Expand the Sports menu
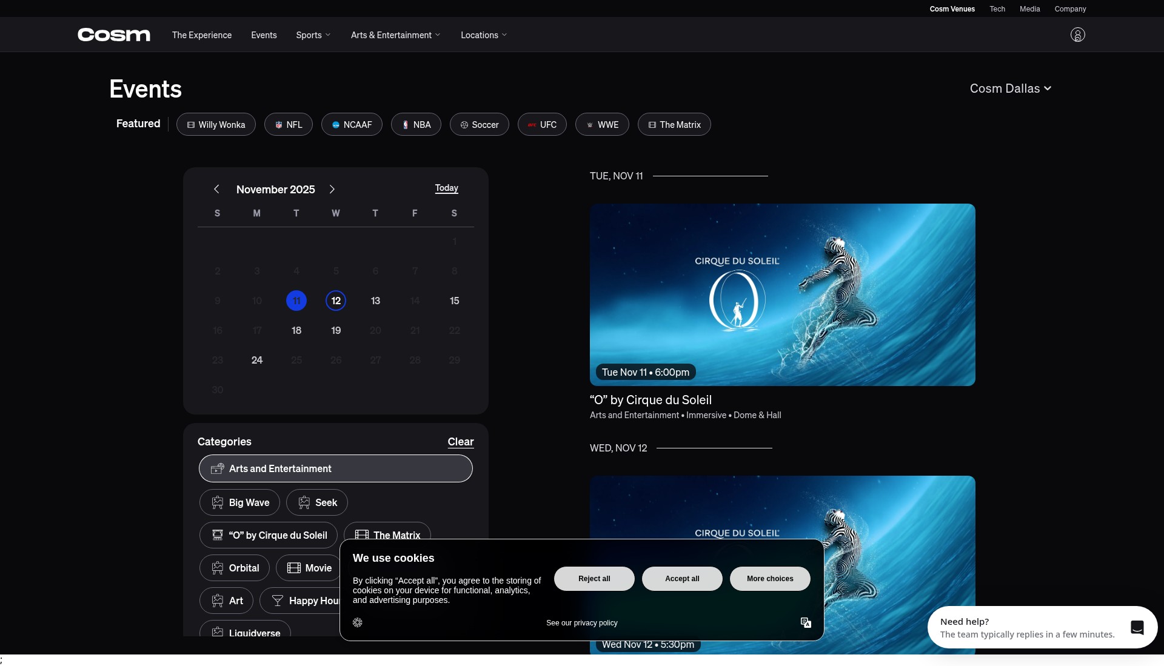Image resolution: width=1164 pixels, height=666 pixels. pos(313,35)
